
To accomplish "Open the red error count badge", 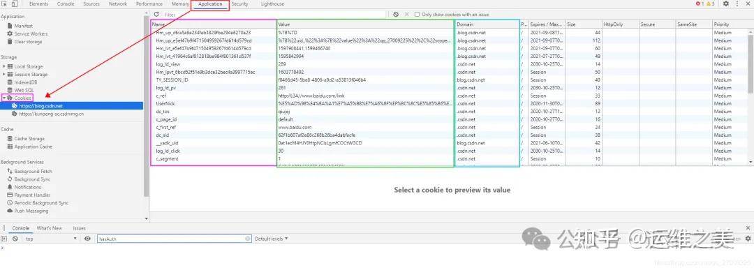I will click(700, 4).
